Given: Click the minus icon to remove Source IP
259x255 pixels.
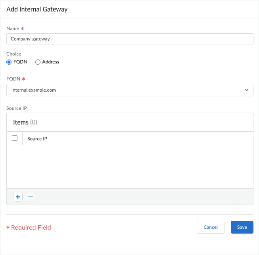Looking at the screenshot, I should [x=31, y=197].
